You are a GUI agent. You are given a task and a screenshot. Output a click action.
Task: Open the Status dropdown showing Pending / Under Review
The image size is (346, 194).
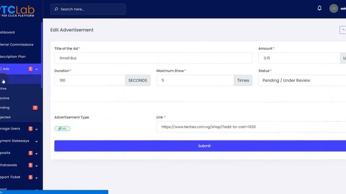click(x=302, y=80)
